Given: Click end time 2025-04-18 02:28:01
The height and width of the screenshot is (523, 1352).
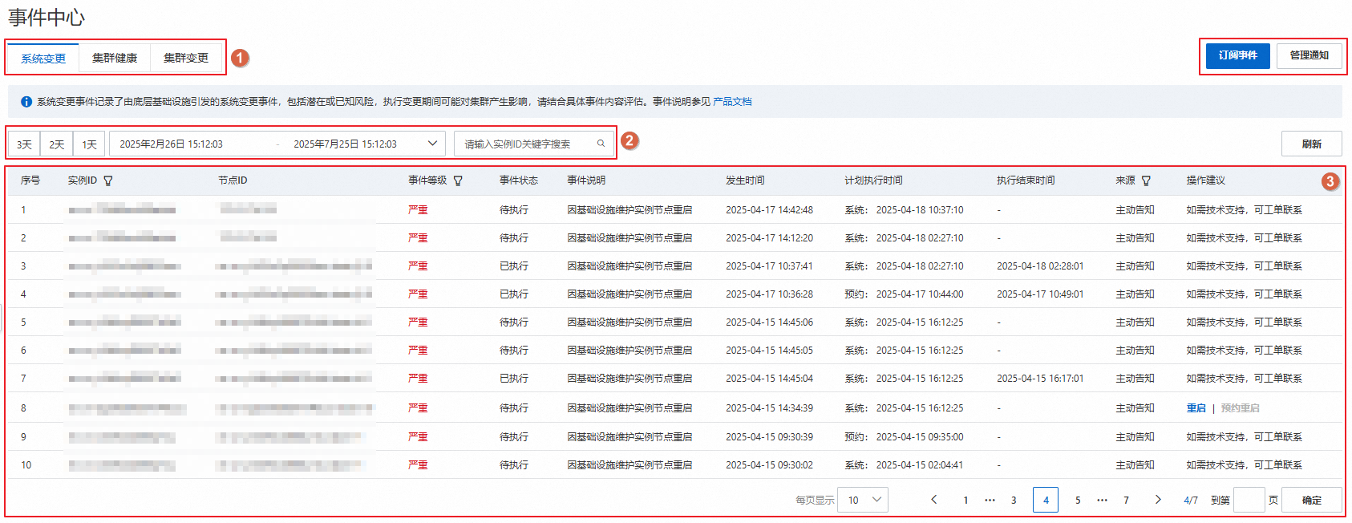Looking at the screenshot, I should tap(1040, 266).
